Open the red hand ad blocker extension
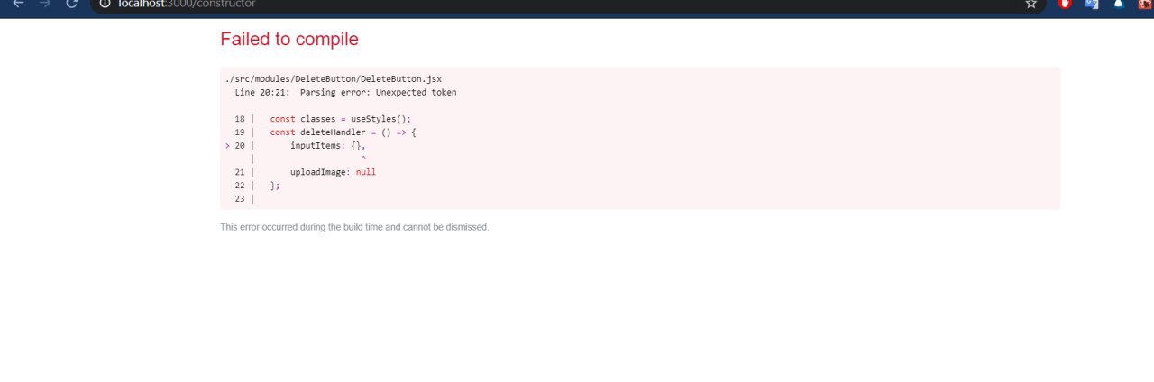Screen dimensions: 1154x382 (x=1065, y=4)
